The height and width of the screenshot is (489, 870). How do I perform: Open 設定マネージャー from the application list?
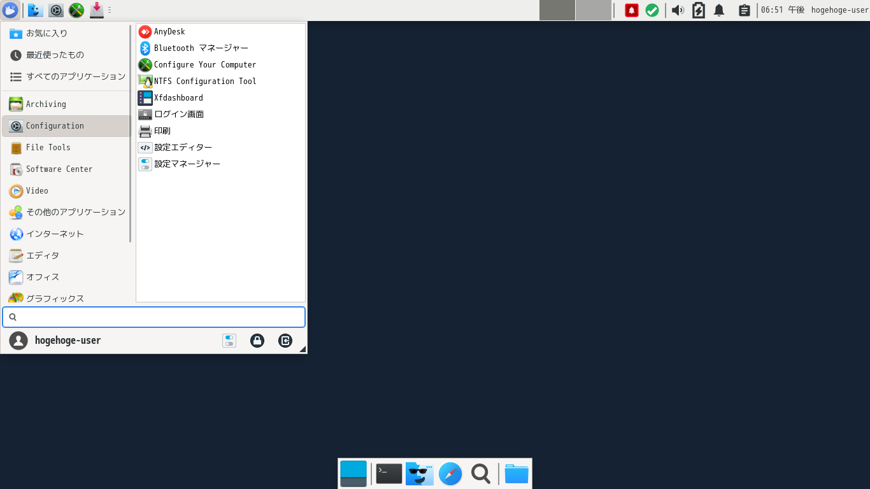220,164
